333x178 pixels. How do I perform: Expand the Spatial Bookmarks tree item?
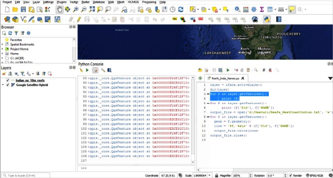pos(2,44)
